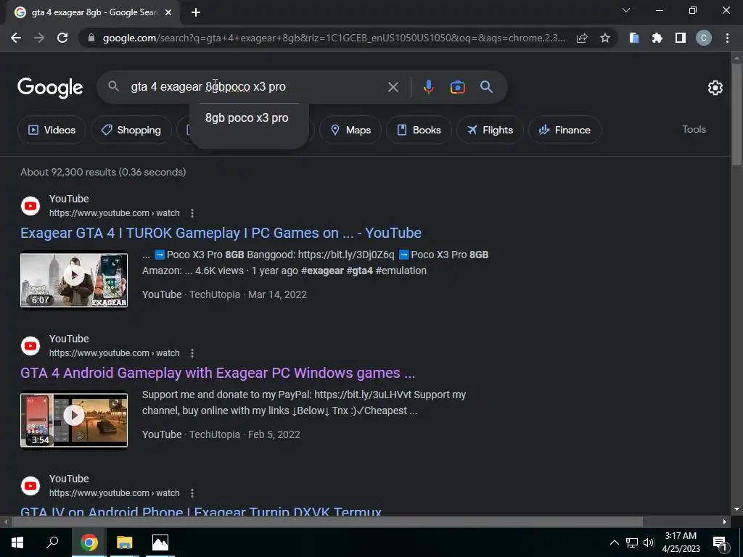The width and height of the screenshot is (743, 557).
Task: Click the URL in the address bar
Action: pos(334,38)
